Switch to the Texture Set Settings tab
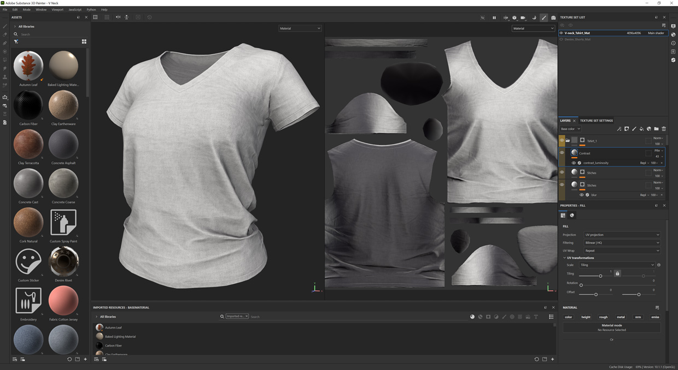The height and width of the screenshot is (370, 678). (x=596, y=121)
